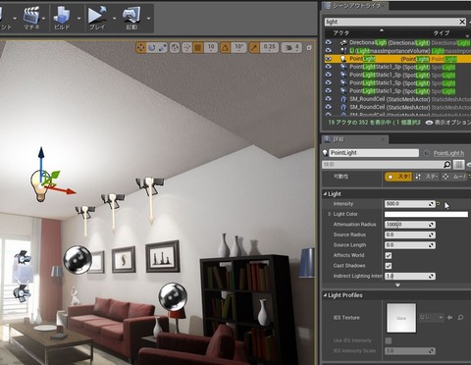Expand the Light Color property arrow
Viewport: 471px width, 365px height.
(330, 214)
